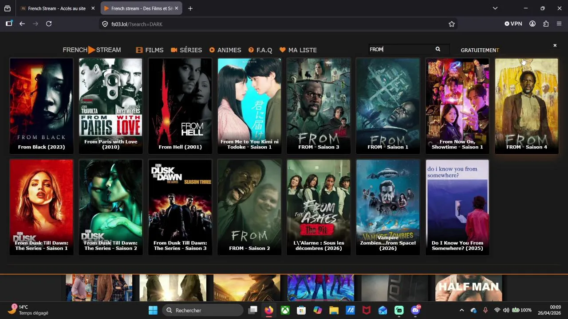Image resolution: width=568 pixels, height=319 pixels.
Task: Open the Windows Start menu
Action: click(x=153, y=310)
